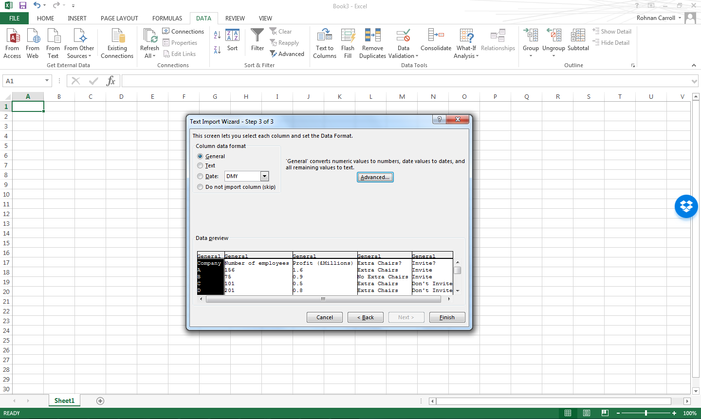Expand From Other Sources dropdown
Screen dimensions: 701x419
tap(90, 56)
